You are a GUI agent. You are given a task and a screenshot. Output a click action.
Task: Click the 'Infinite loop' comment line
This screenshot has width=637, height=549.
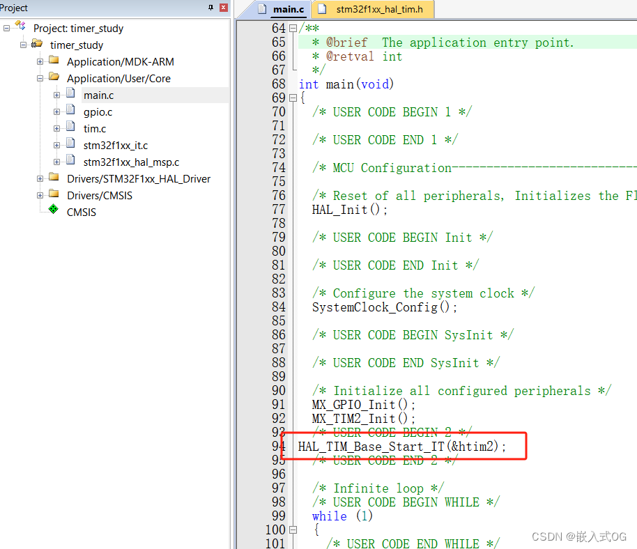378,488
